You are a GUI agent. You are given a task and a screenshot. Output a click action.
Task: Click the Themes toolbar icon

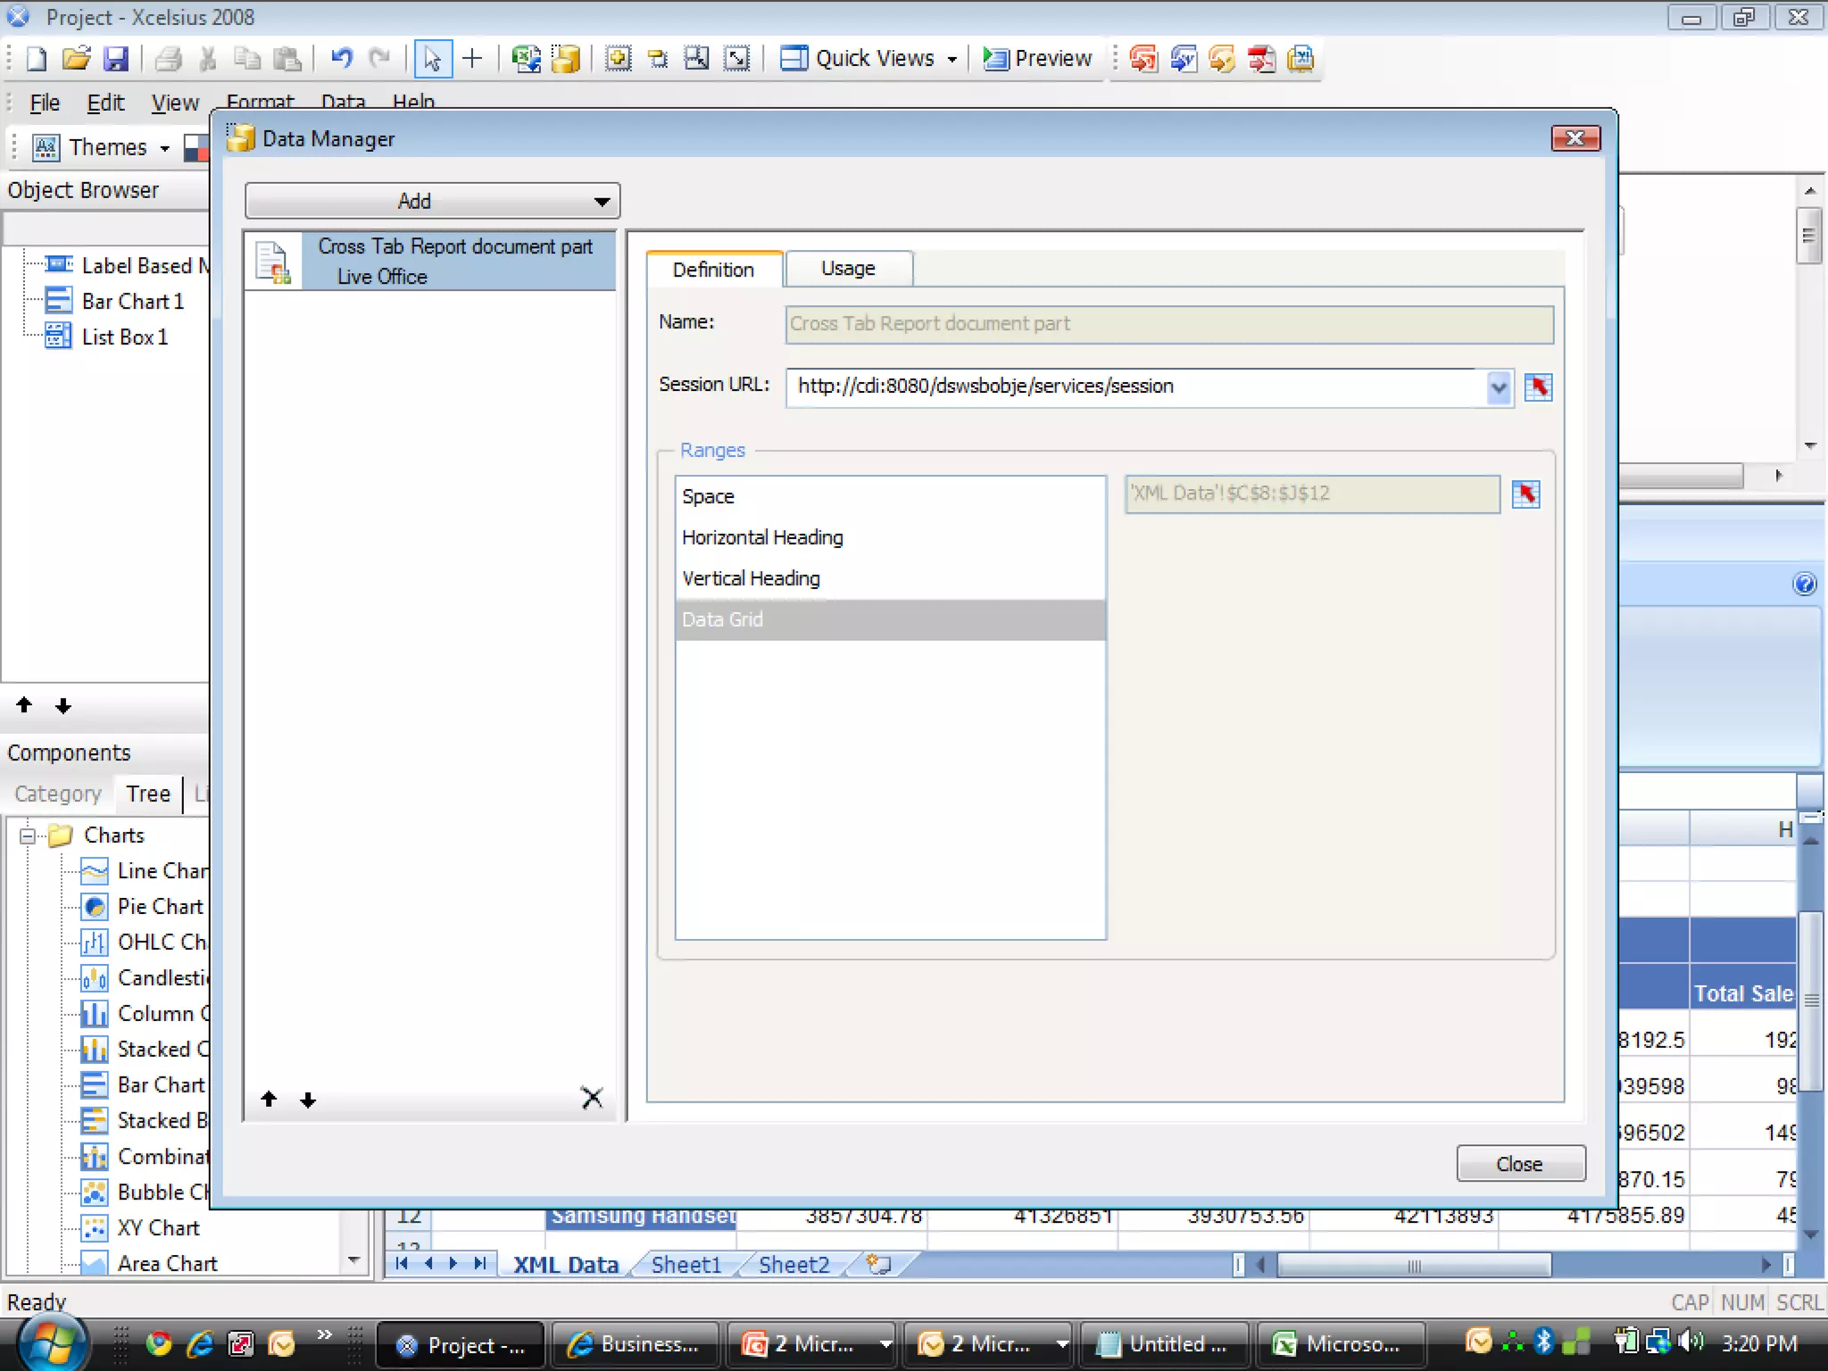point(46,147)
